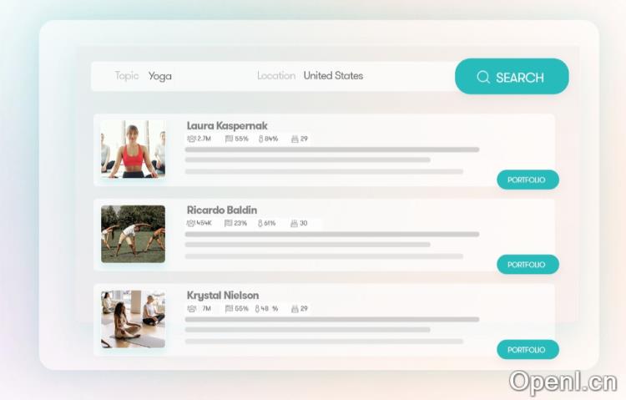Screen dimensions: 626x400
Task: Click the icon beside 84% stat
Action: point(260,139)
